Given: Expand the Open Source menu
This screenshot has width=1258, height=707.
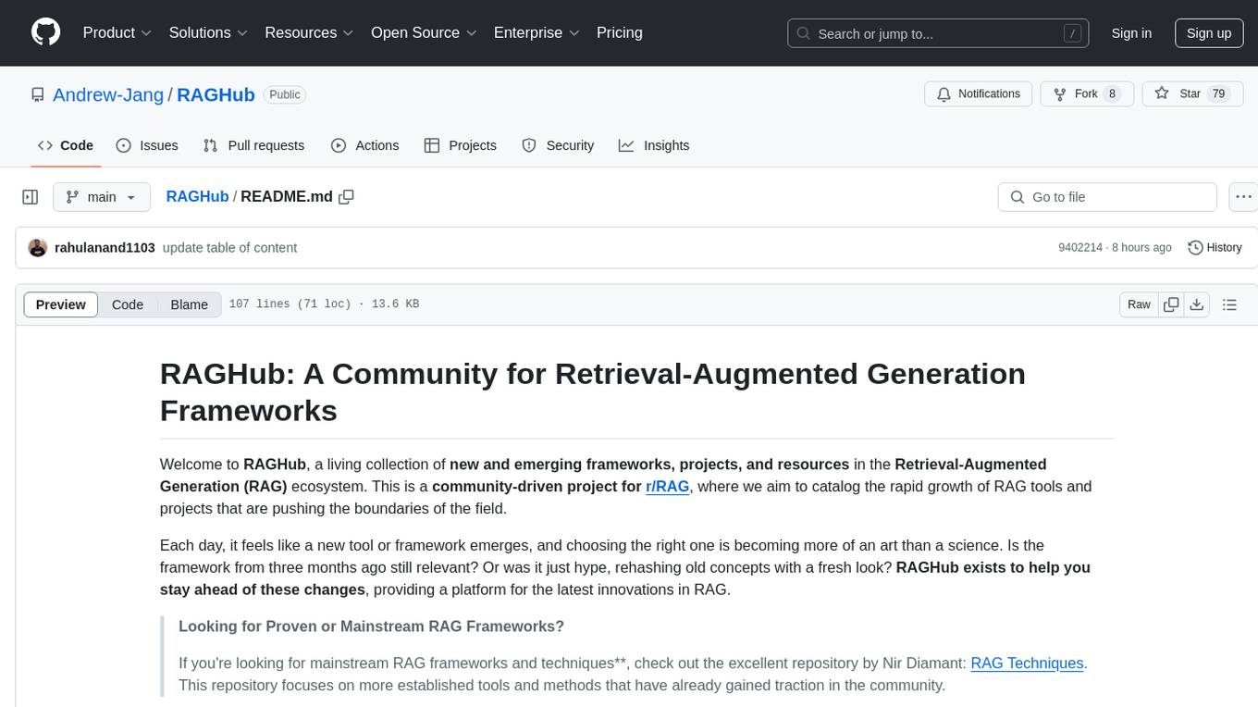Looking at the screenshot, I should [x=424, y=32].
